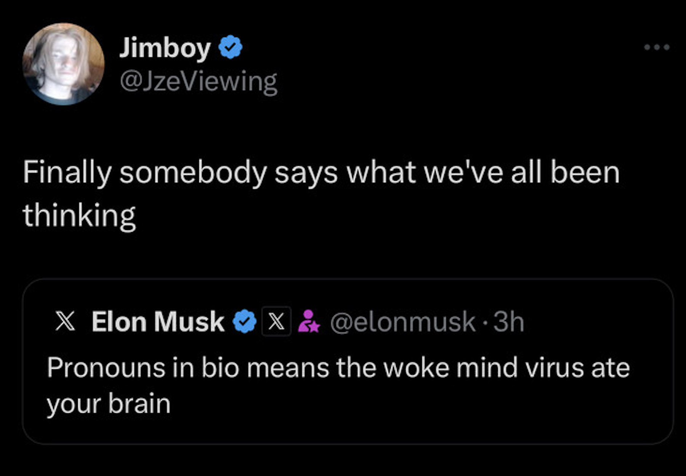Click the word "somebody" in the post
This screenshot has width=686, height=476.
click(193, 173)
